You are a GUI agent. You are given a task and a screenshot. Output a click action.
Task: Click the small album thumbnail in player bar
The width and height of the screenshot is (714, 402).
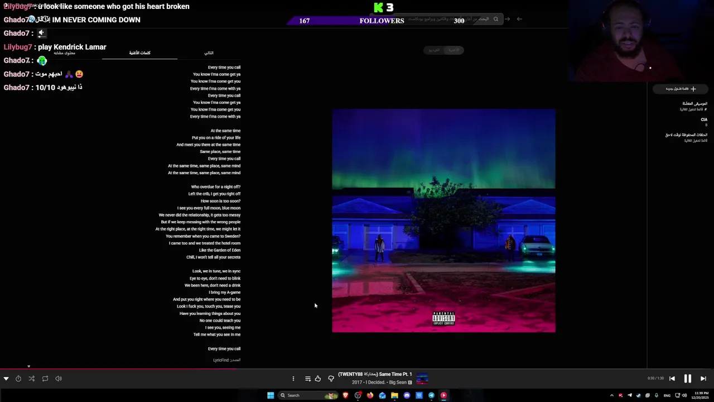click(x=422, y=379)
